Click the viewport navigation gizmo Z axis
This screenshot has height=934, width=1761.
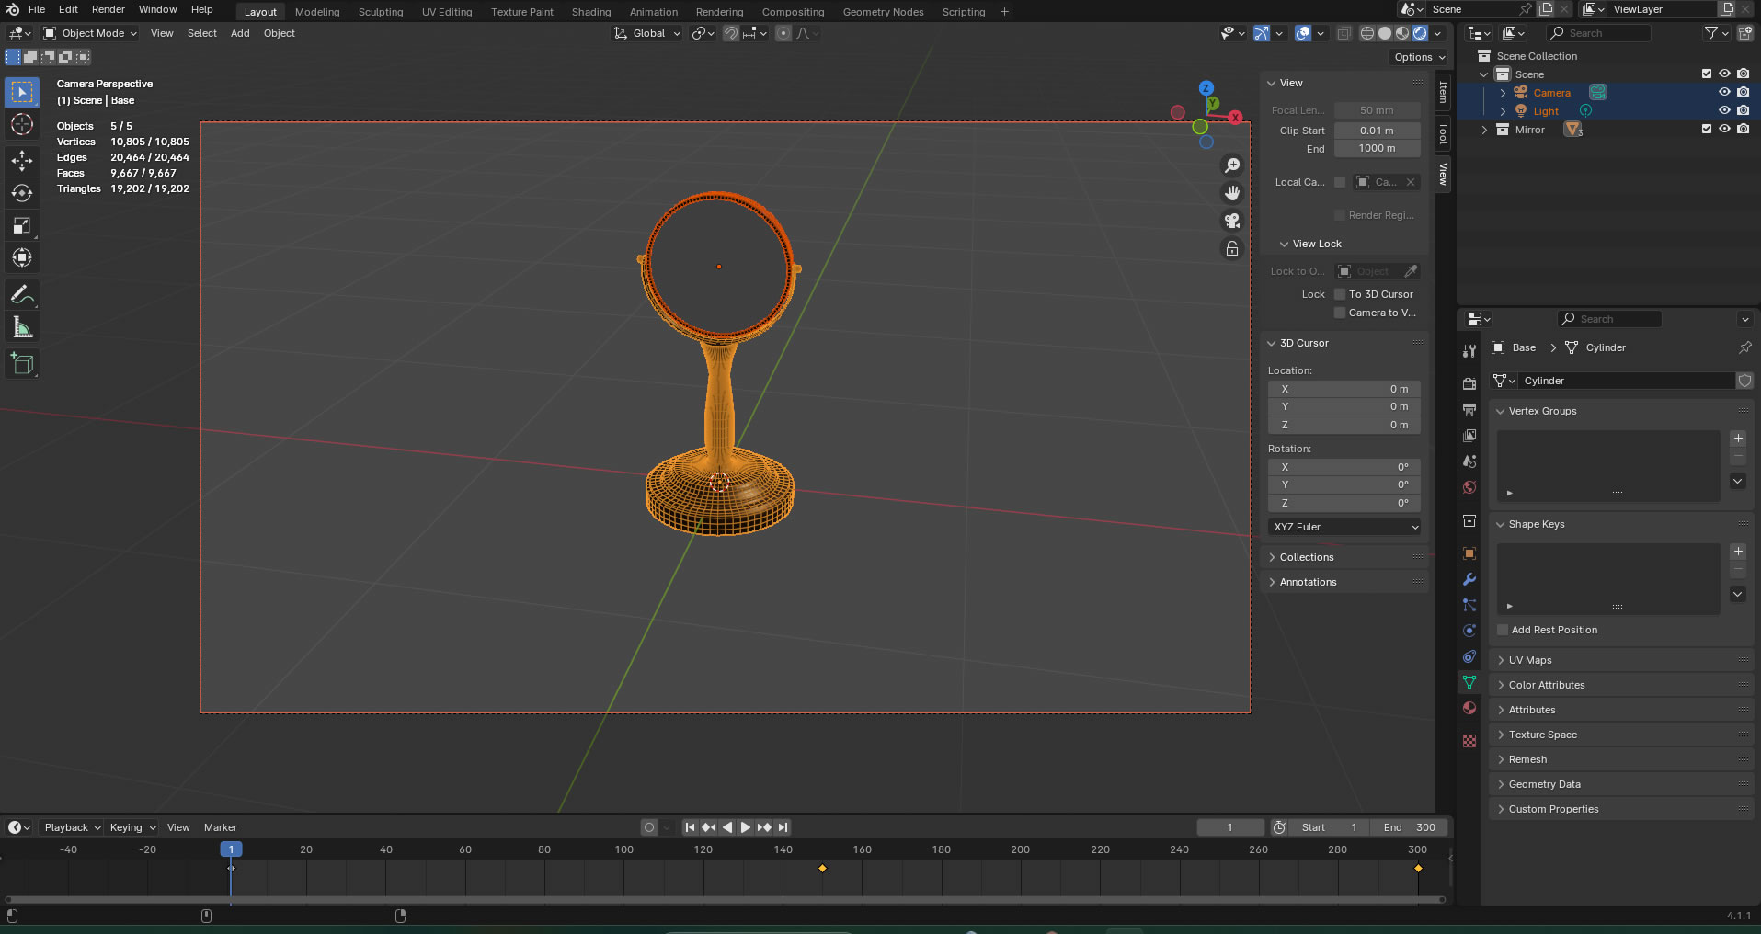tap(1206, 88)
